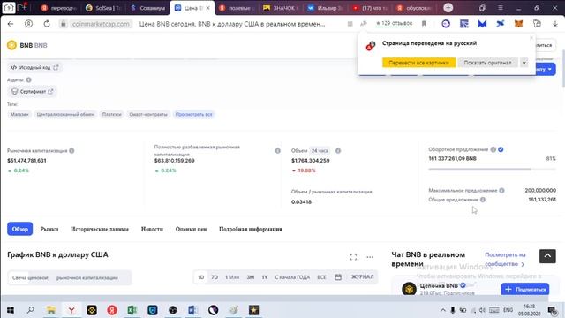Open the 129 отзывов reviews link
565x318 pixels.
[395, 23]
